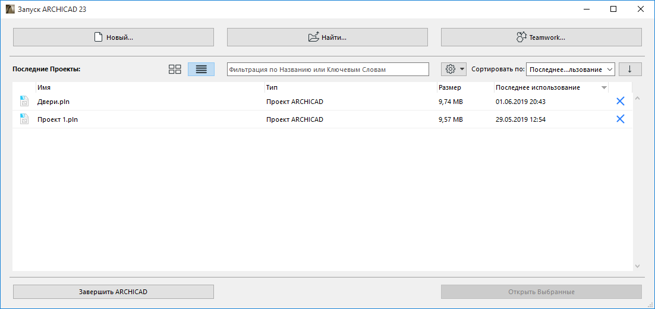Open the Найти… browse button
Viewport: 655px width, 309px height.
(x=327, y=37)
